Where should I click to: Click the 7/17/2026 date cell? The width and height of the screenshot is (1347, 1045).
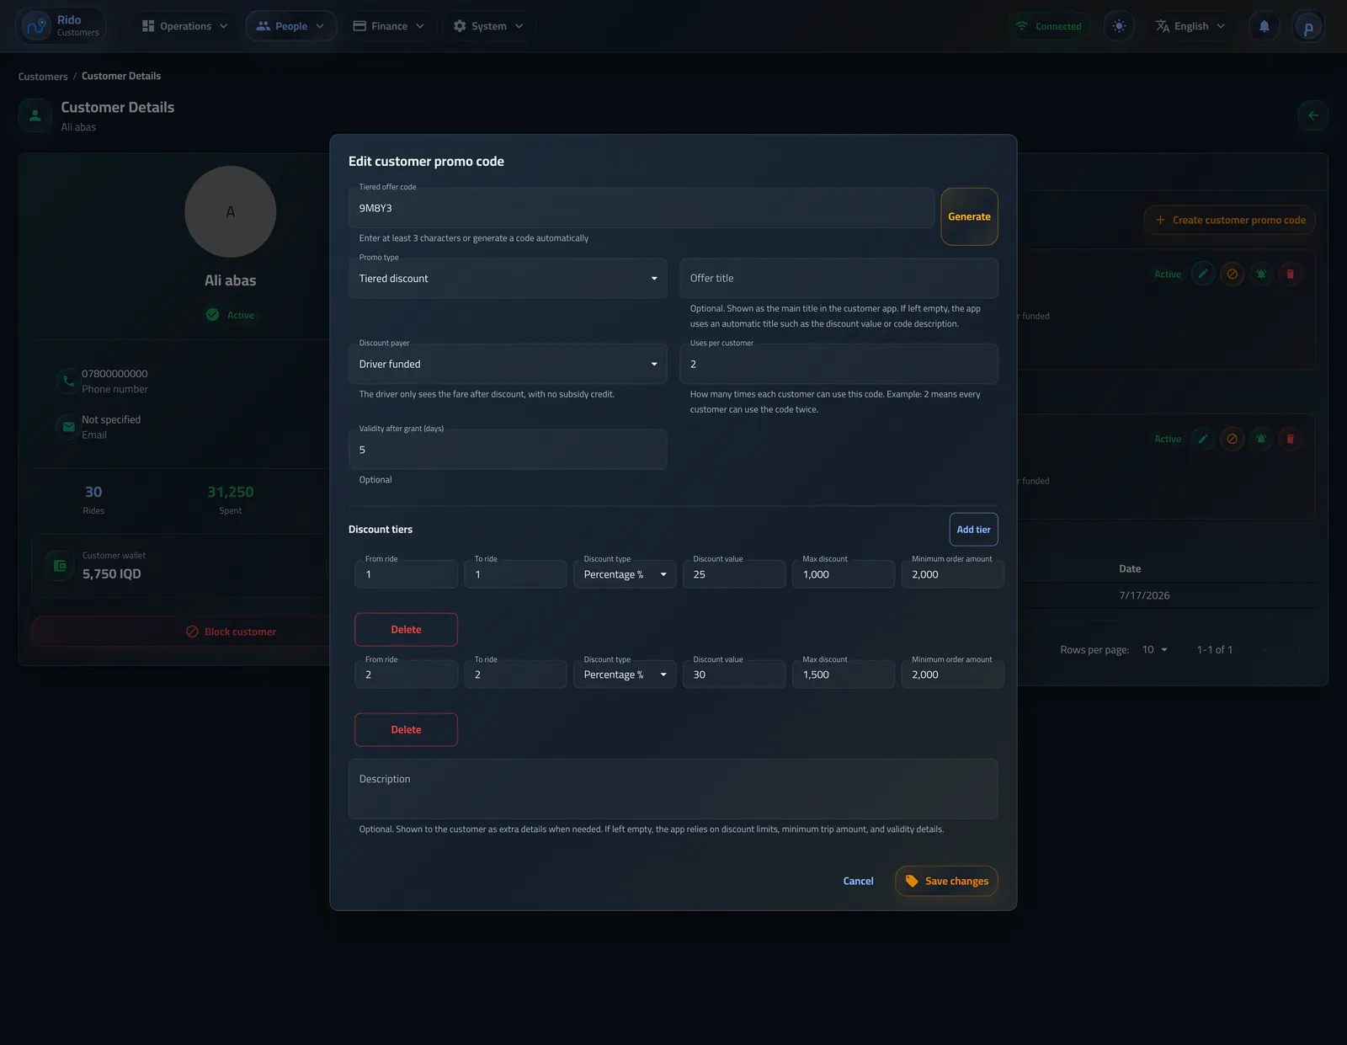tap(1144, 595)
